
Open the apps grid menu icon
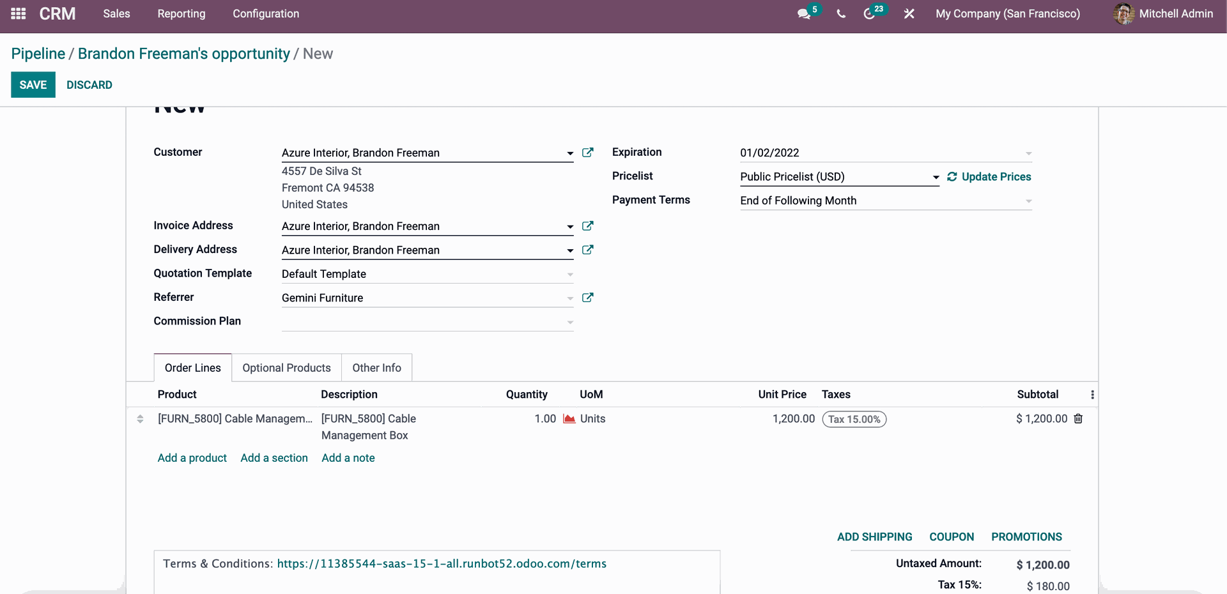[19, 13]
